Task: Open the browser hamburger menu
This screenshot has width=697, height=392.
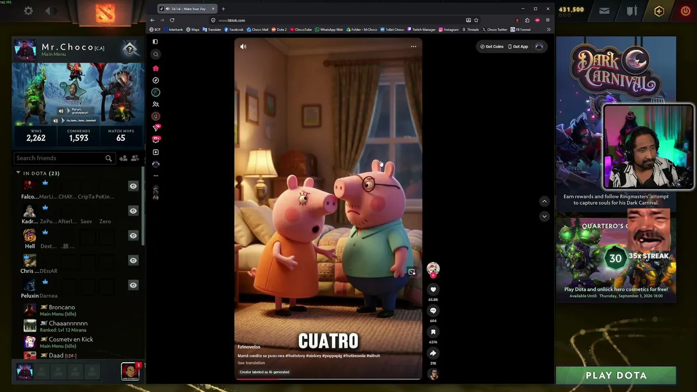Action: [547, 20]
